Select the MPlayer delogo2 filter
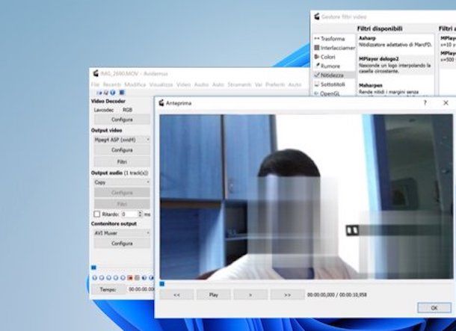 point(395,65)
